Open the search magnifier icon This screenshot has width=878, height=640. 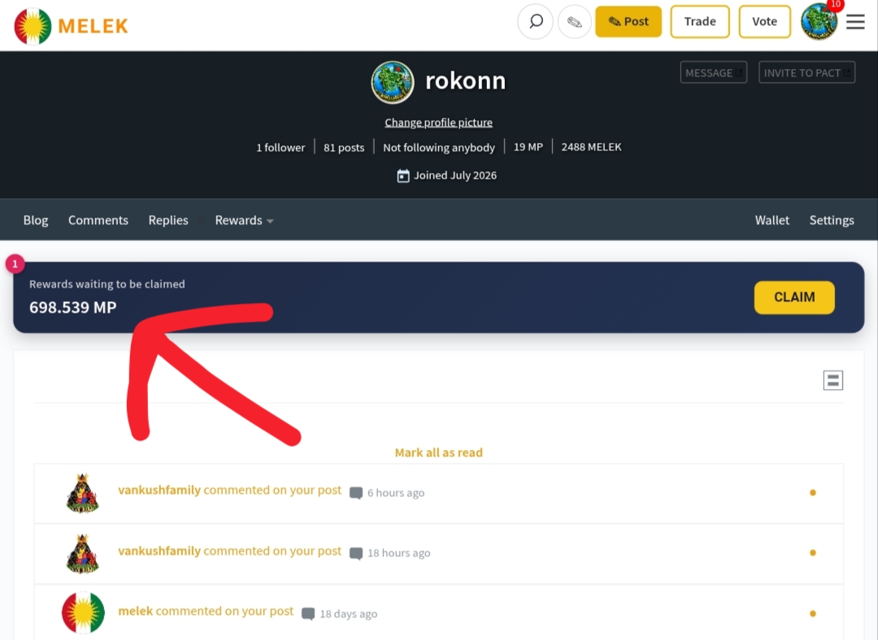point(535,22)
